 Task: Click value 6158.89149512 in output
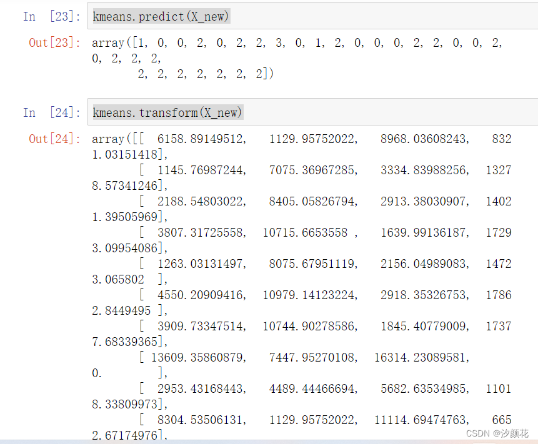201,139
